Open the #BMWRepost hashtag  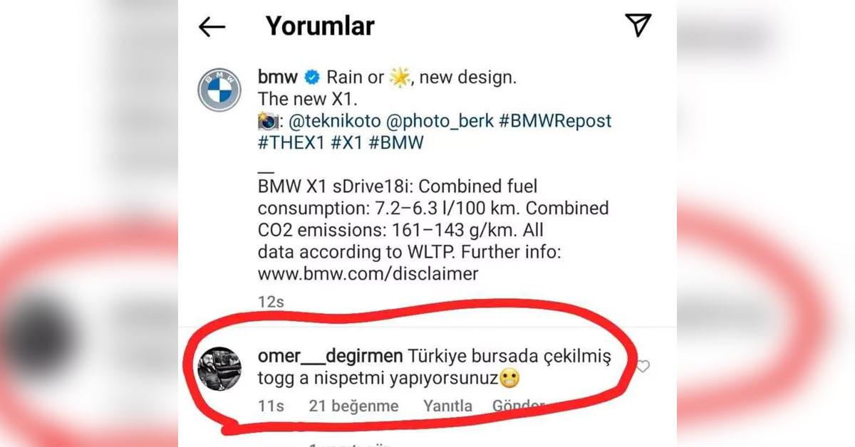(x=555, y=121)
